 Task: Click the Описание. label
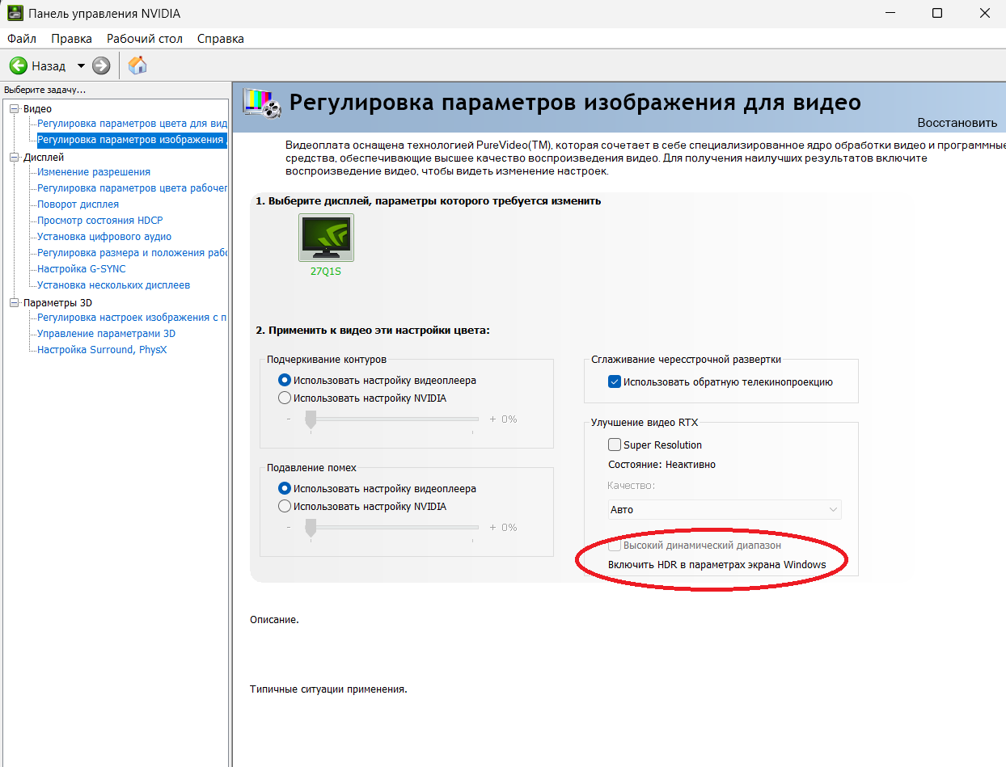(275, 620)
